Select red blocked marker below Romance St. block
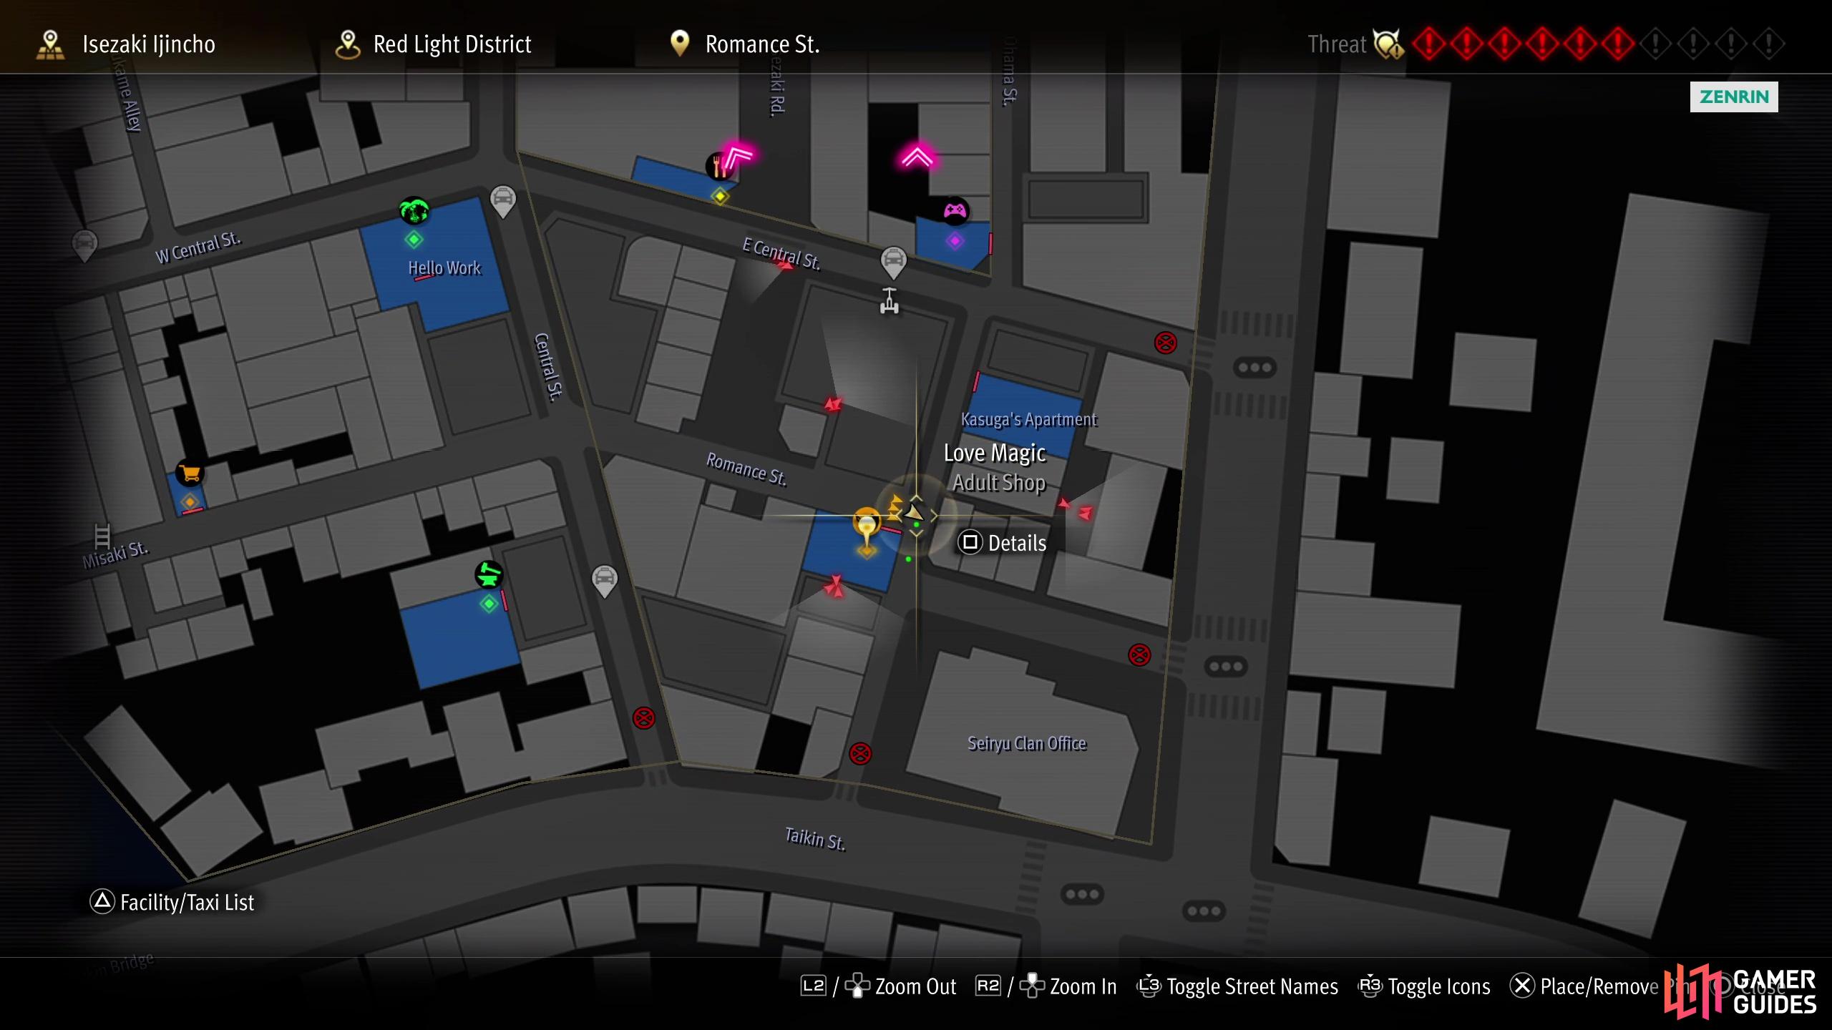The image size is (1832, 1030). click(860, 753)
